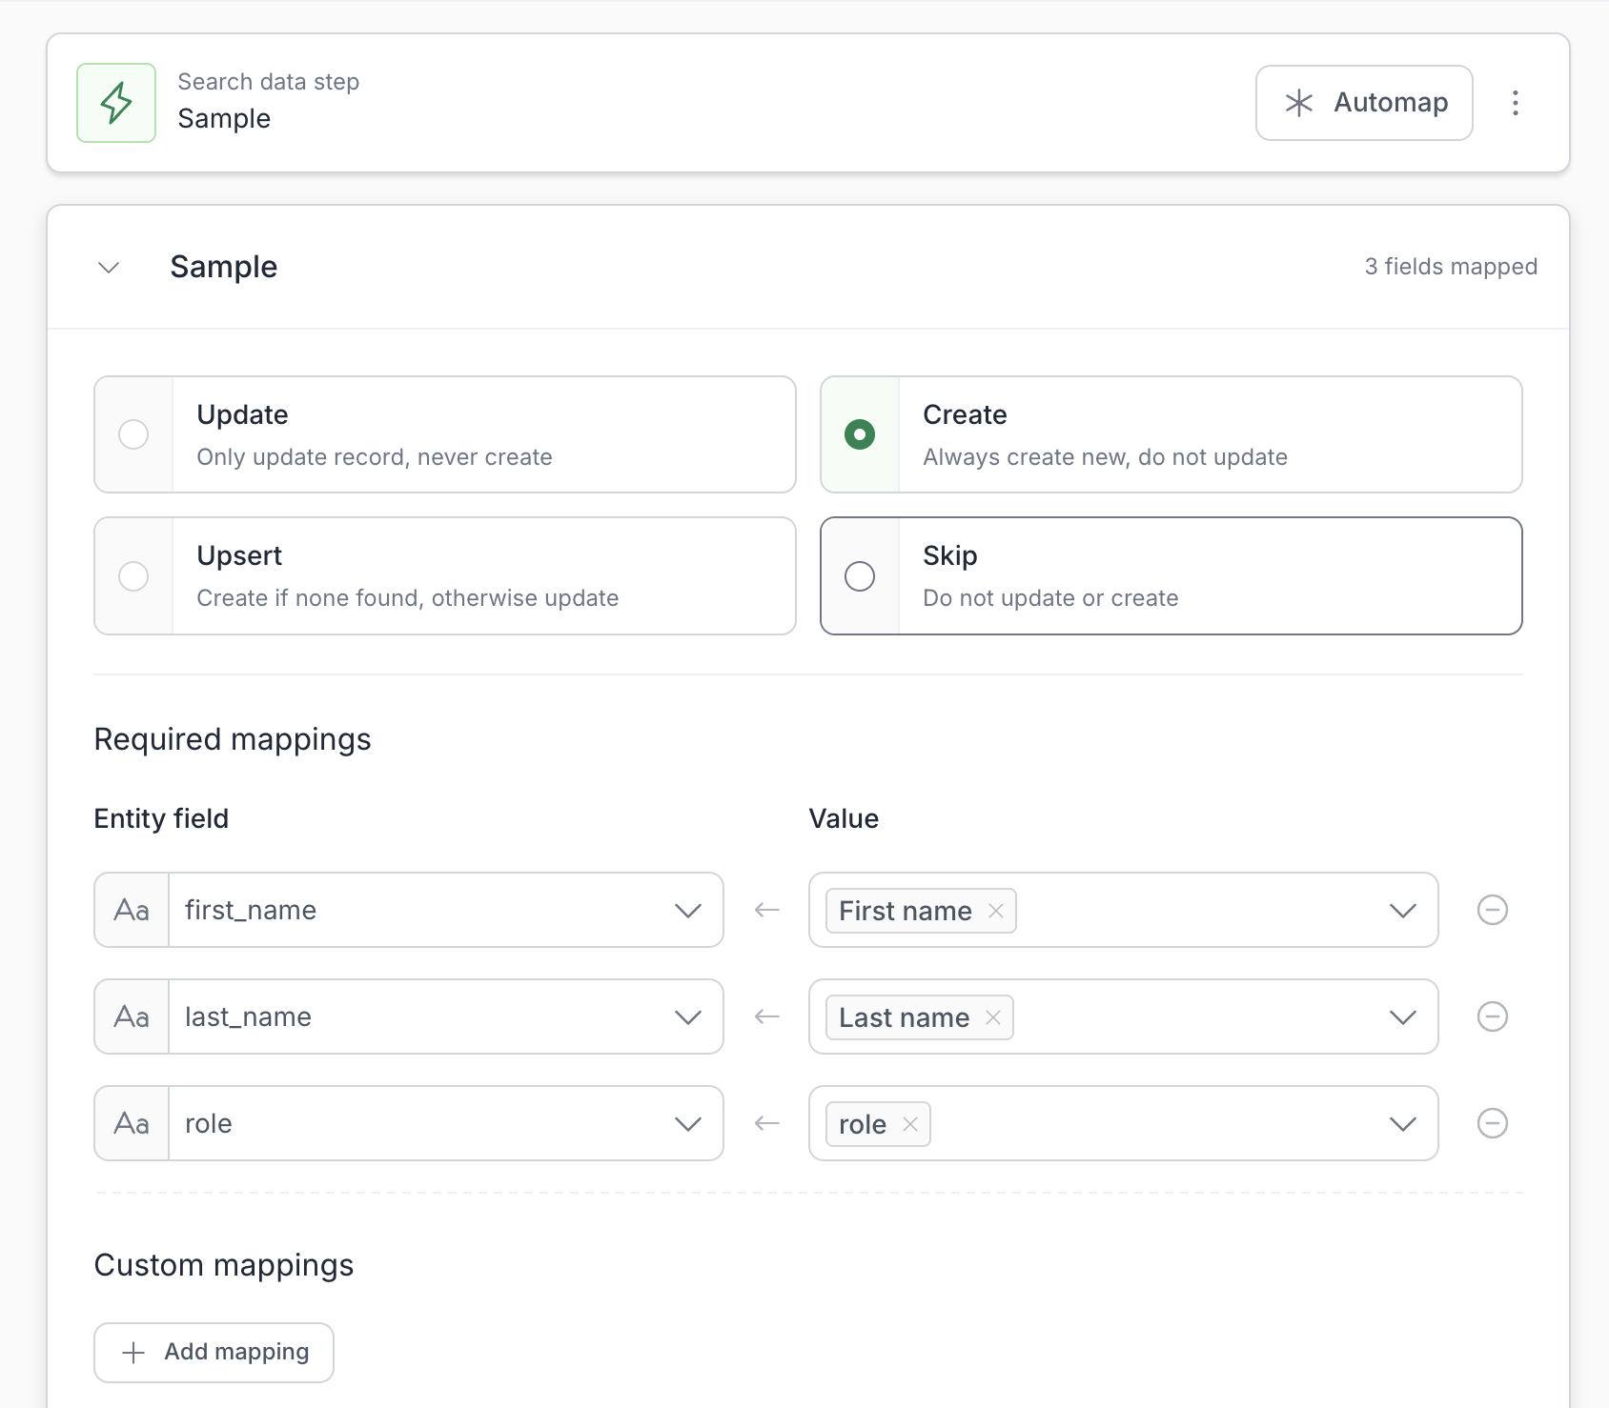The image size is (1609, 1408).
Task: Clear the role value tag
Action: pos(910,1124)
